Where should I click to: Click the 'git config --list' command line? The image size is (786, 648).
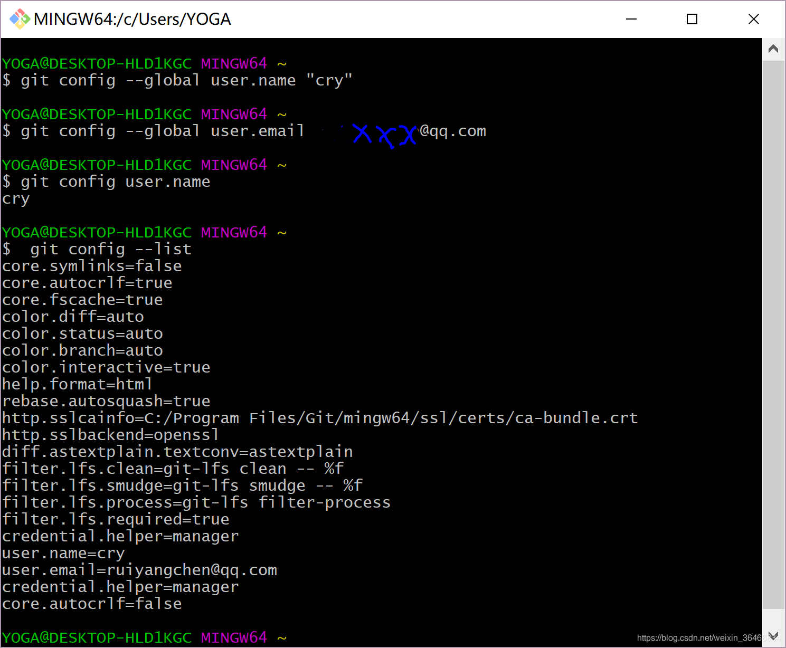coord(97,250)
